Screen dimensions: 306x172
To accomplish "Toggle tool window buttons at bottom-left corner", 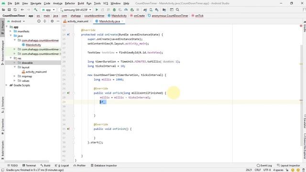I will pos(3,170).
